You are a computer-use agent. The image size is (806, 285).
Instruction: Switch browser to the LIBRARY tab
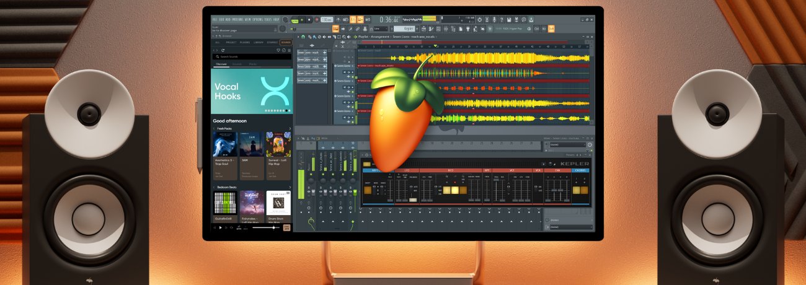pos(259,42)
